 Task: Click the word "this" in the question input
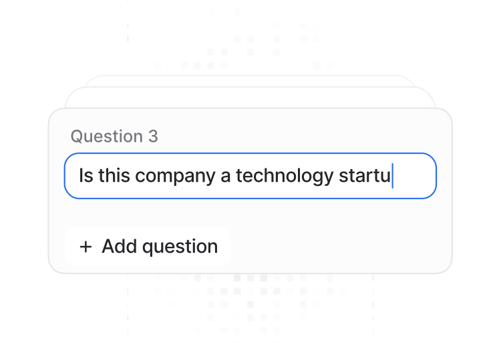pos(114,176)
